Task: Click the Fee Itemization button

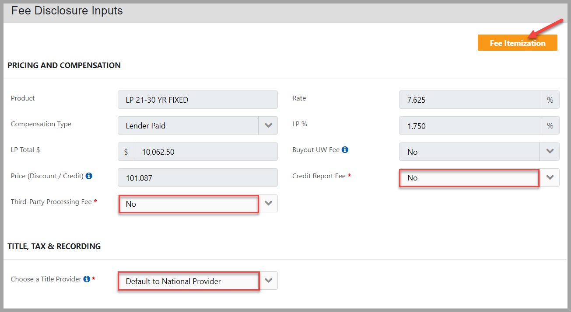Action: coord(517,42)
